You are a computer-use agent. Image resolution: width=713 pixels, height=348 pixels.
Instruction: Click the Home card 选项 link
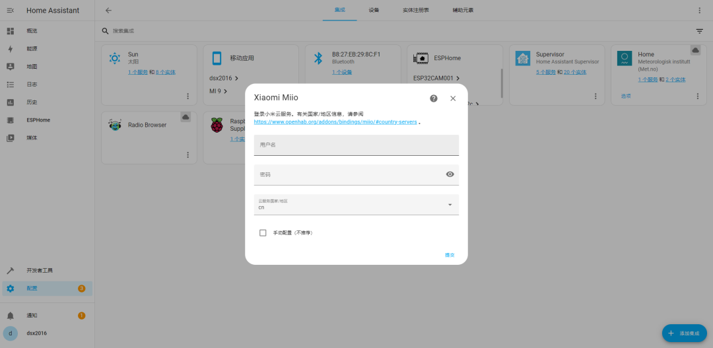coord(626,96)
